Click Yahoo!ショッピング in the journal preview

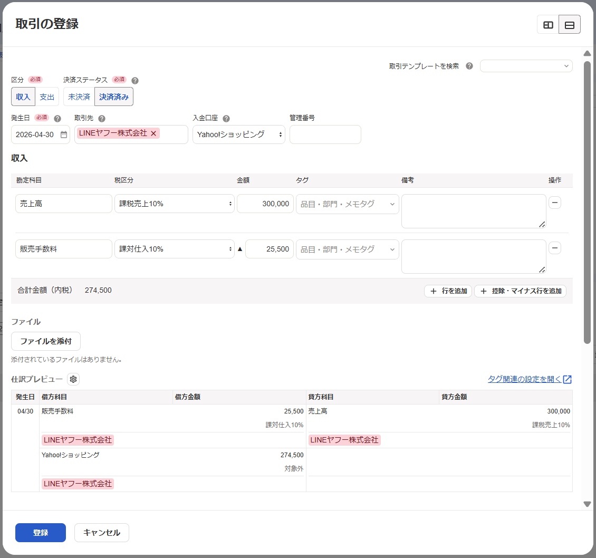(x=70, y=455)
